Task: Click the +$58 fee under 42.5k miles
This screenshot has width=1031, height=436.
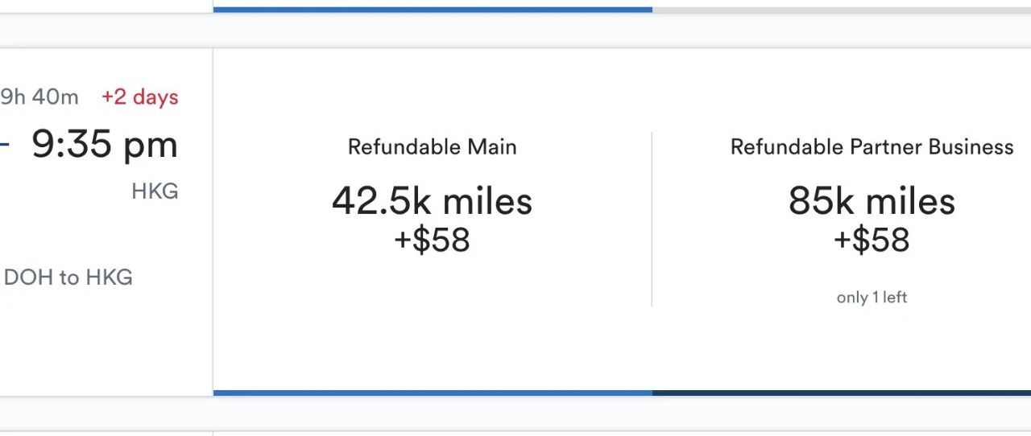Action: point(432,241)
